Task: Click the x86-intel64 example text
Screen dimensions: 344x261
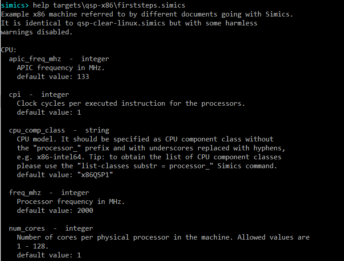Action: point(57,157)
